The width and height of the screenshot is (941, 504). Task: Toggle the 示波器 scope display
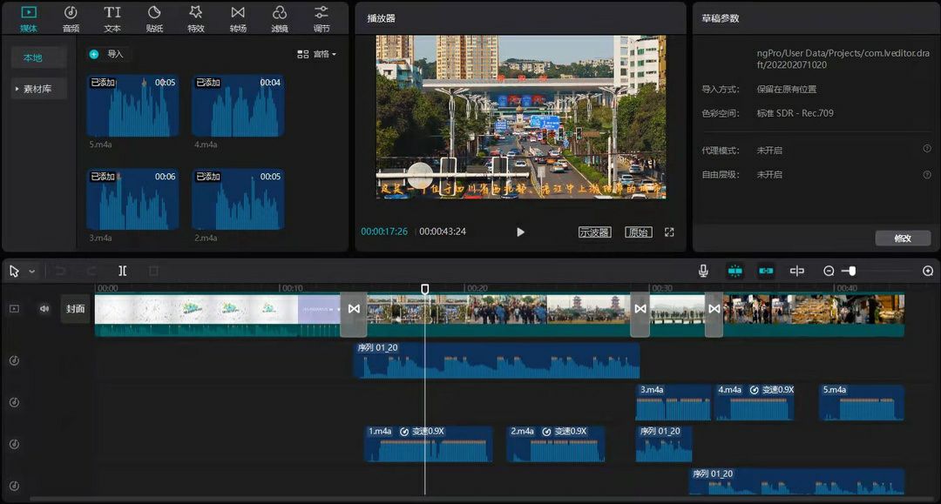tap(594, 232)
